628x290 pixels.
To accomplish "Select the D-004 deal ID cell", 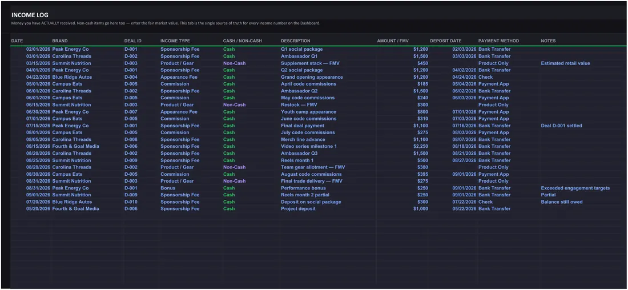I will [x=131, y=77].
